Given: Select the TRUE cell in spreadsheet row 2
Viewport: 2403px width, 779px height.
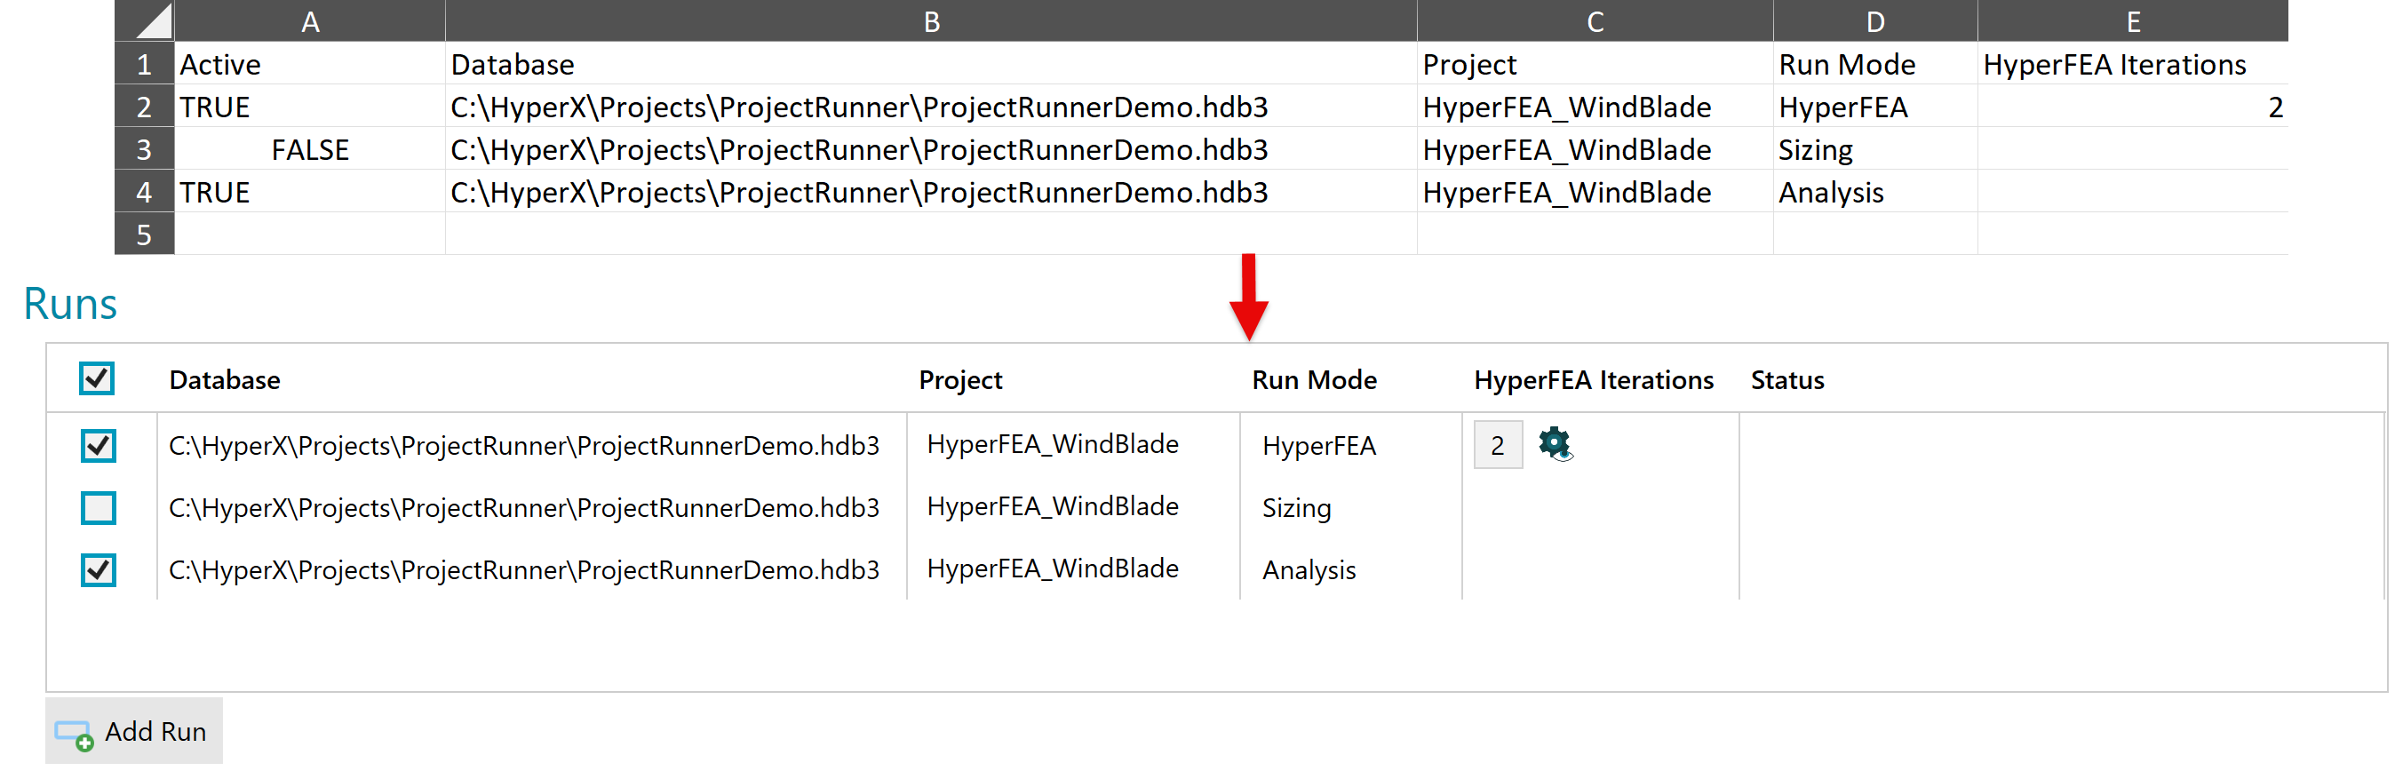Looking at the screenshot, I should tap(310, 107).
